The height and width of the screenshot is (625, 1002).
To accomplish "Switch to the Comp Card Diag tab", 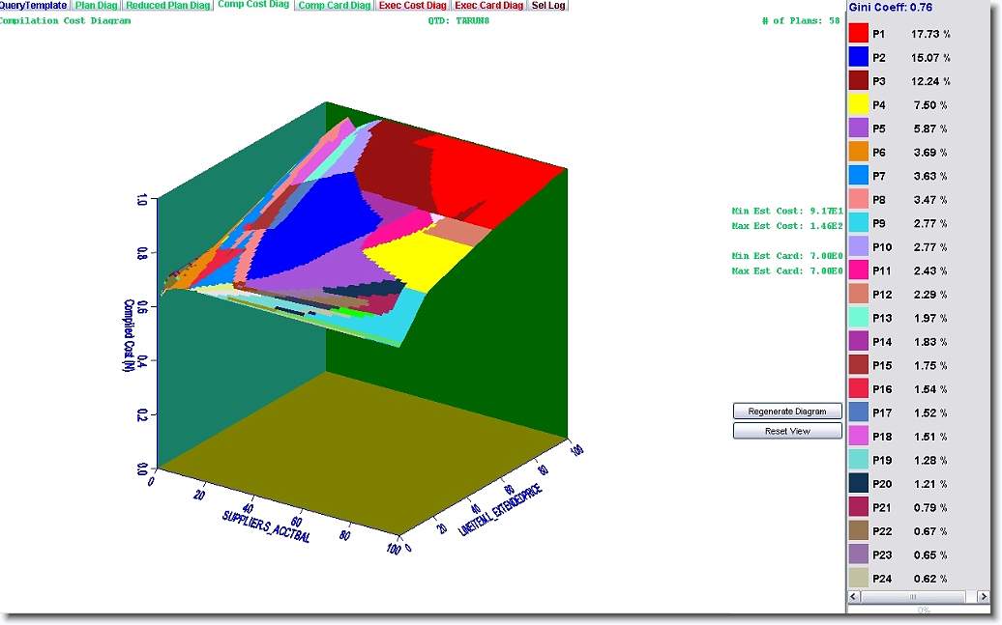I will 334,6.
